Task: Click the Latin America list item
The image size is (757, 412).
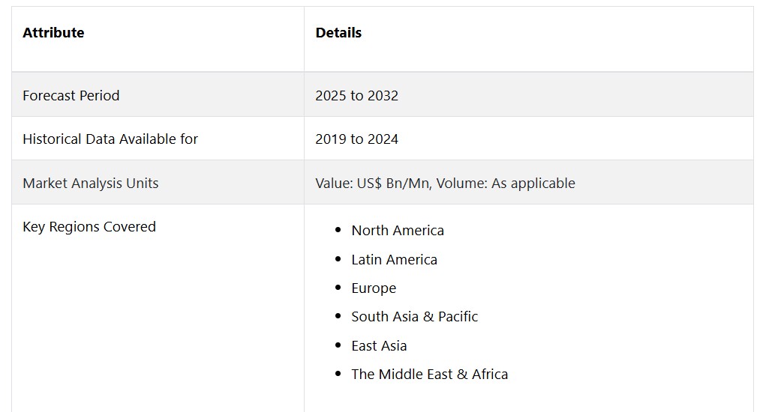Action: (394, 259)
